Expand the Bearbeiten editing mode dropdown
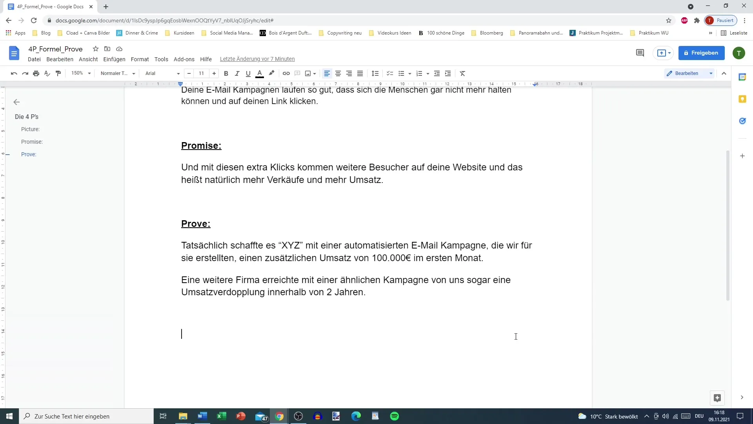The image size is (753, 424). [x=711, y=73]
